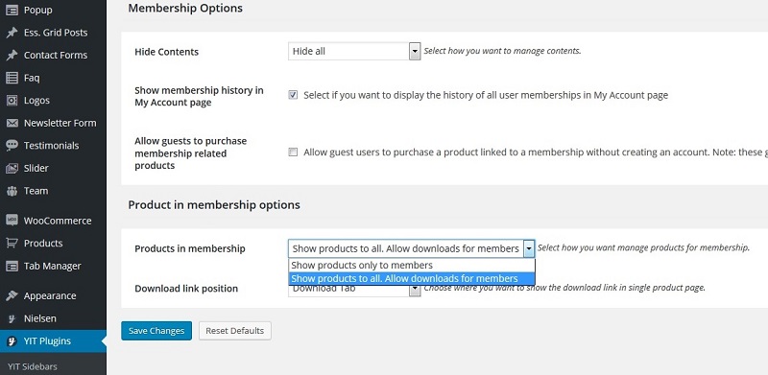Click the Download link position dropdown arrow
768x375 pixels.
tap(415, 291)
